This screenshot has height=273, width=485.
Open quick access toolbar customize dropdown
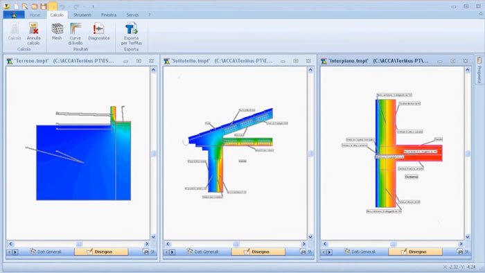93,6
